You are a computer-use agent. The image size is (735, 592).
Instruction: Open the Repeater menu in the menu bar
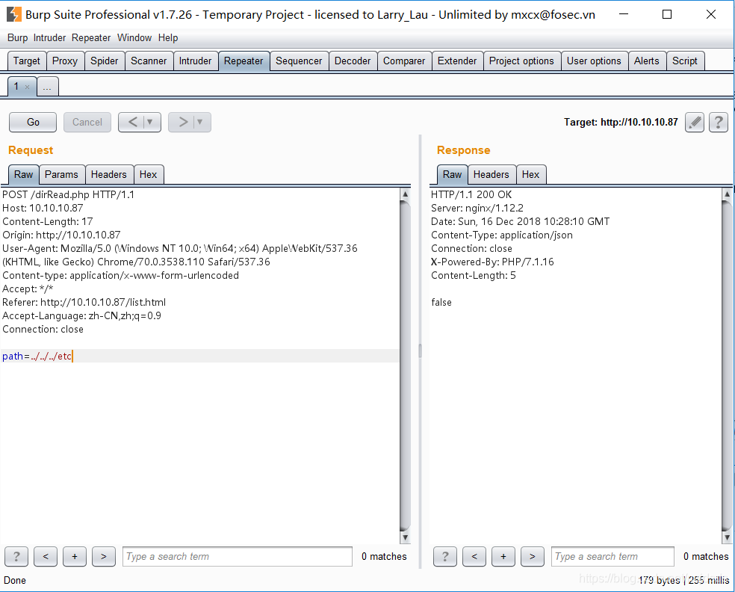point(91,37)
